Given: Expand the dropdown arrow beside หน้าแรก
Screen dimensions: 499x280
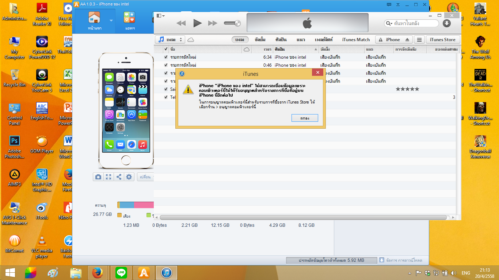Looking at the screenshot, I should click(111, 21).
